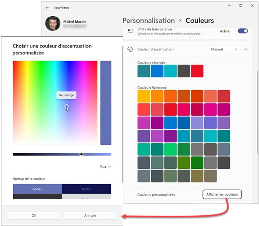This screenshot has height=226, width=259.
Task: Click Michel Martin's profile picture
Action: click(x=53, y=24)
